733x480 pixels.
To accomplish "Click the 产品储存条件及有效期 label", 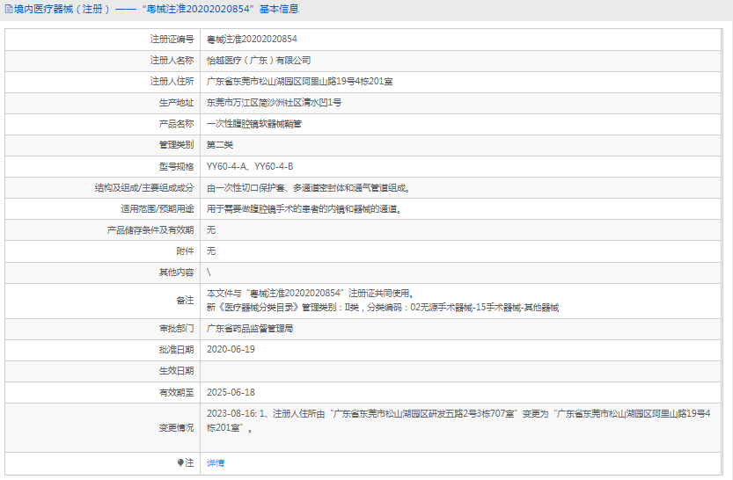I will click(150, 230).
